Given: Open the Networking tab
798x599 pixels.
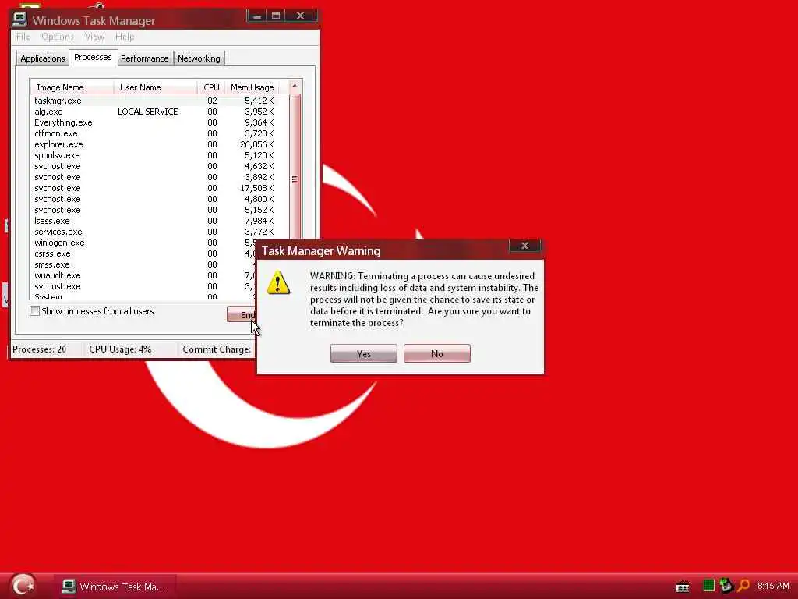Looking at the screenshot, I should [199, 58].
